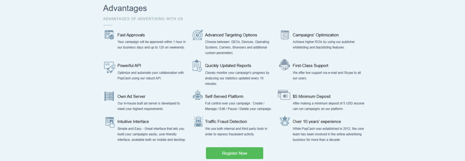Click the description starting 'Your campaign will be approved'
Screen dimensions: 465x161
point(152,45)
